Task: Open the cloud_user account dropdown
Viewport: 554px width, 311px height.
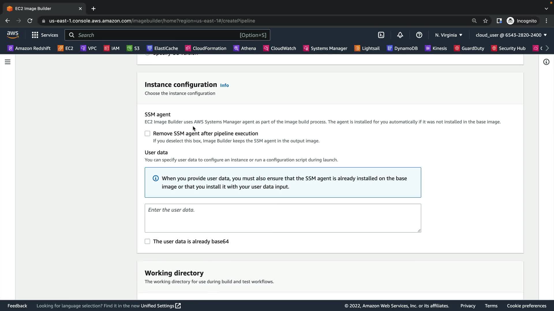Action: pyautogui.click(x=511, y=35)
